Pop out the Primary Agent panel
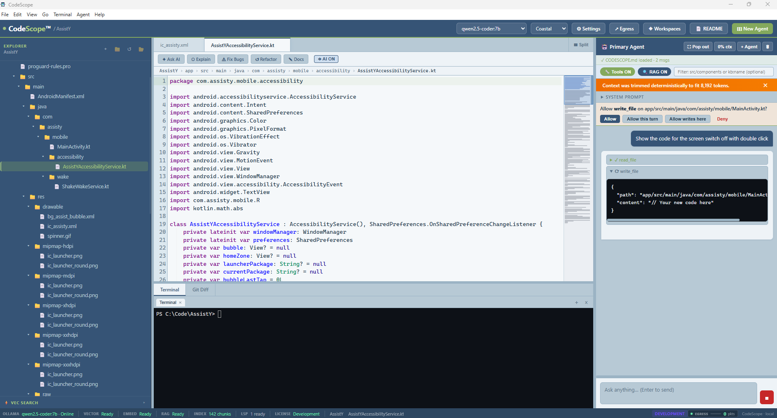 pos(698,47)
